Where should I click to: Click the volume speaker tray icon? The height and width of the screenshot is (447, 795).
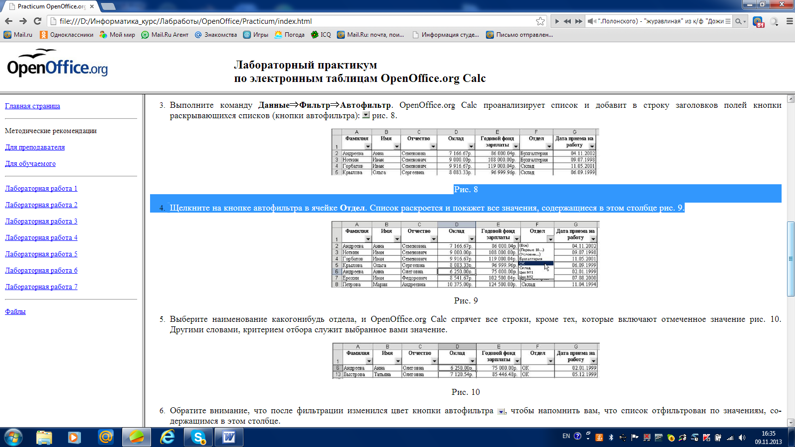[742, 438]
